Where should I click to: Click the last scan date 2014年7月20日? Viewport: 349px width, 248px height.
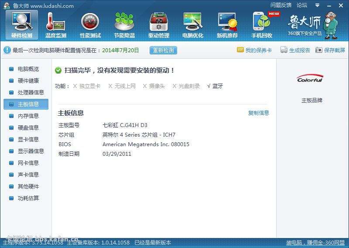[x=120, y=50]
